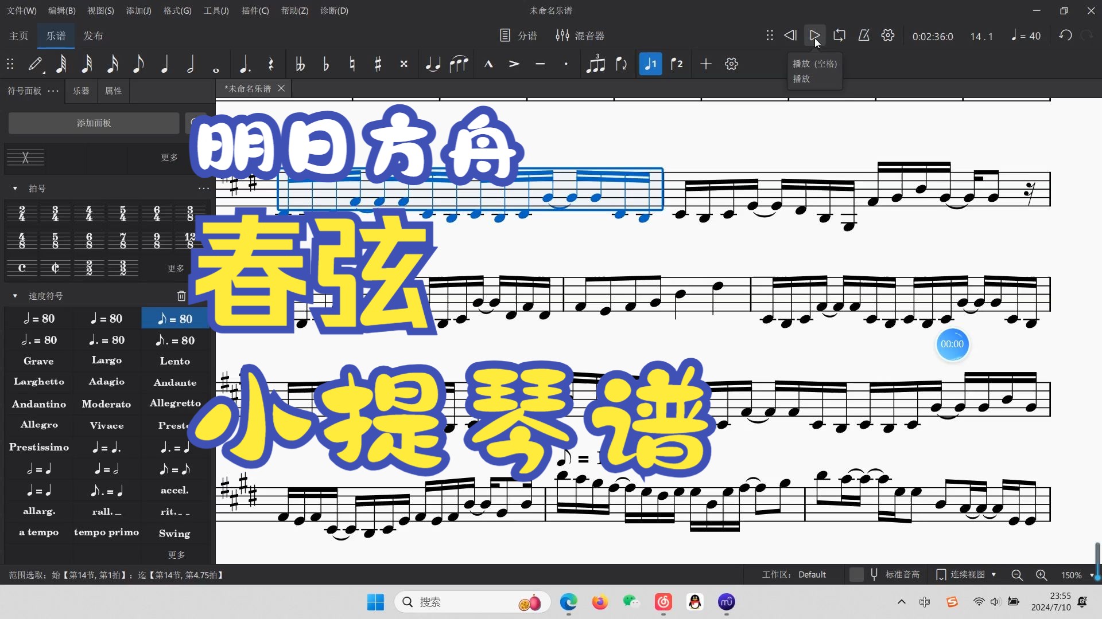This screenshot has height=619, width=1102.
Task: Start playback with play button
Action: click(x=814, y=36)
